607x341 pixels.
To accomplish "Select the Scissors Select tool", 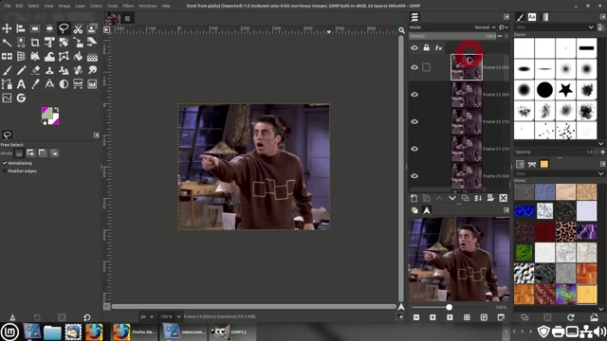I will click(78, 28).
